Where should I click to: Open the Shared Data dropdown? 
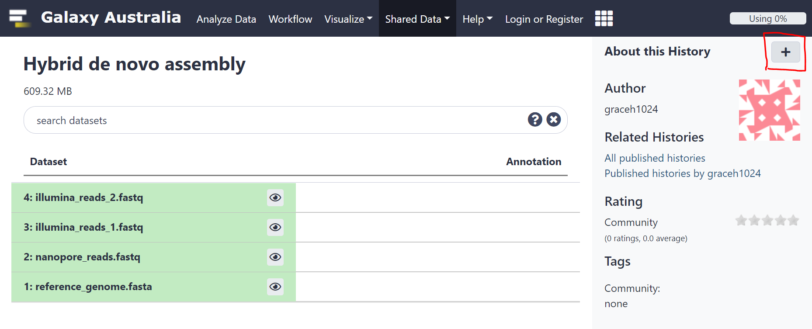tap(417, 19)
